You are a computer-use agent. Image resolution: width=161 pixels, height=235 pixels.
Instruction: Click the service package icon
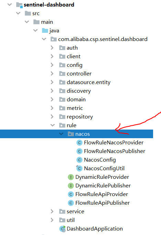[62, 212]
